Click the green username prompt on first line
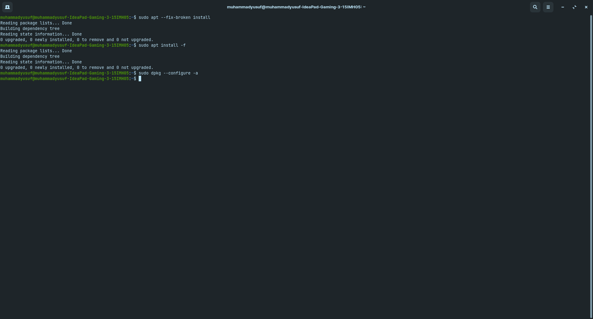 point(65,17)
